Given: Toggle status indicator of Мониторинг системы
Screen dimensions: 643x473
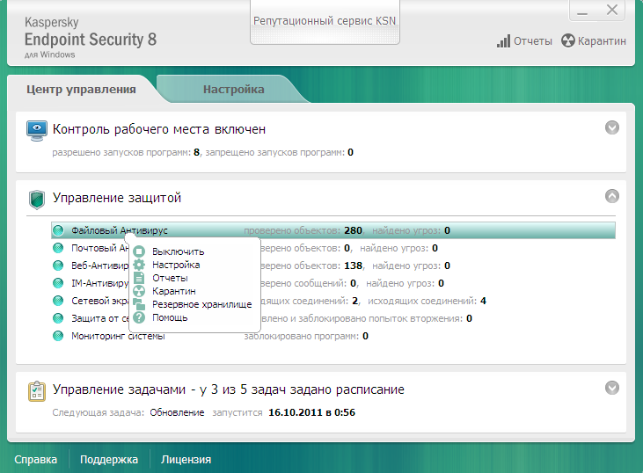Looking at the screenshot, I should [x=58, y=336].
